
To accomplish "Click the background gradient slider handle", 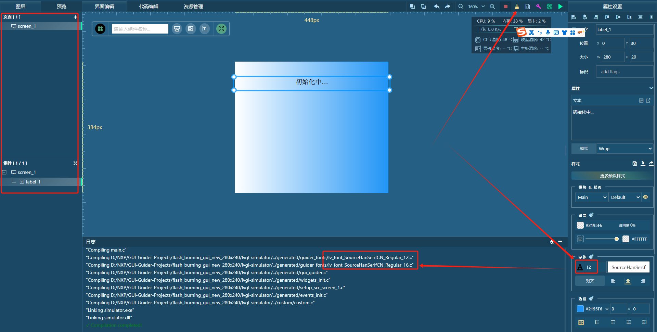I will [x=616, y=239].
